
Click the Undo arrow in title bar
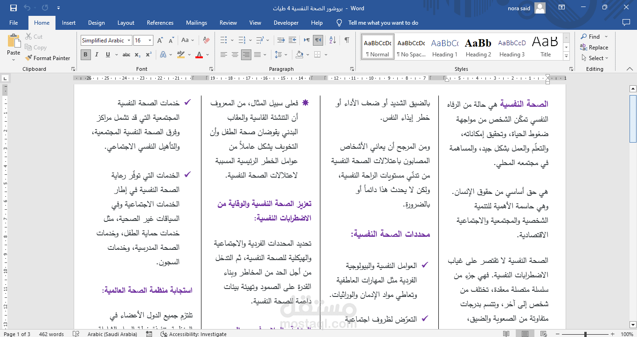pos(27,8)
